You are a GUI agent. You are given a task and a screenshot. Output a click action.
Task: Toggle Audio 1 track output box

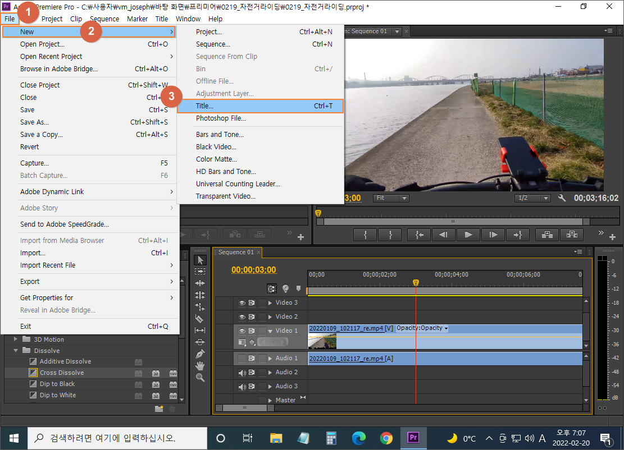242,359
